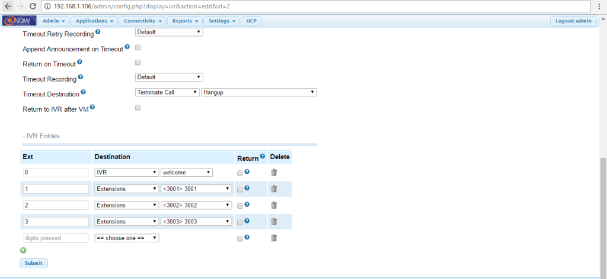Open welcome IVR target dropdown
Viewport: 607px width, 279px height.
click(187, 173)
